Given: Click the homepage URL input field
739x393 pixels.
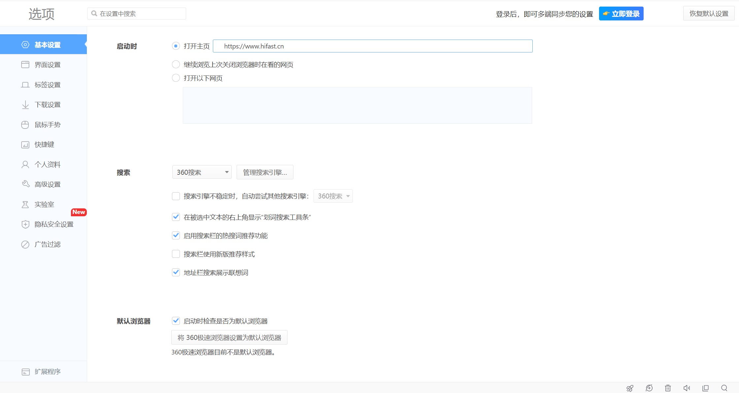Looking at the screenshot, I should point(372,46).
